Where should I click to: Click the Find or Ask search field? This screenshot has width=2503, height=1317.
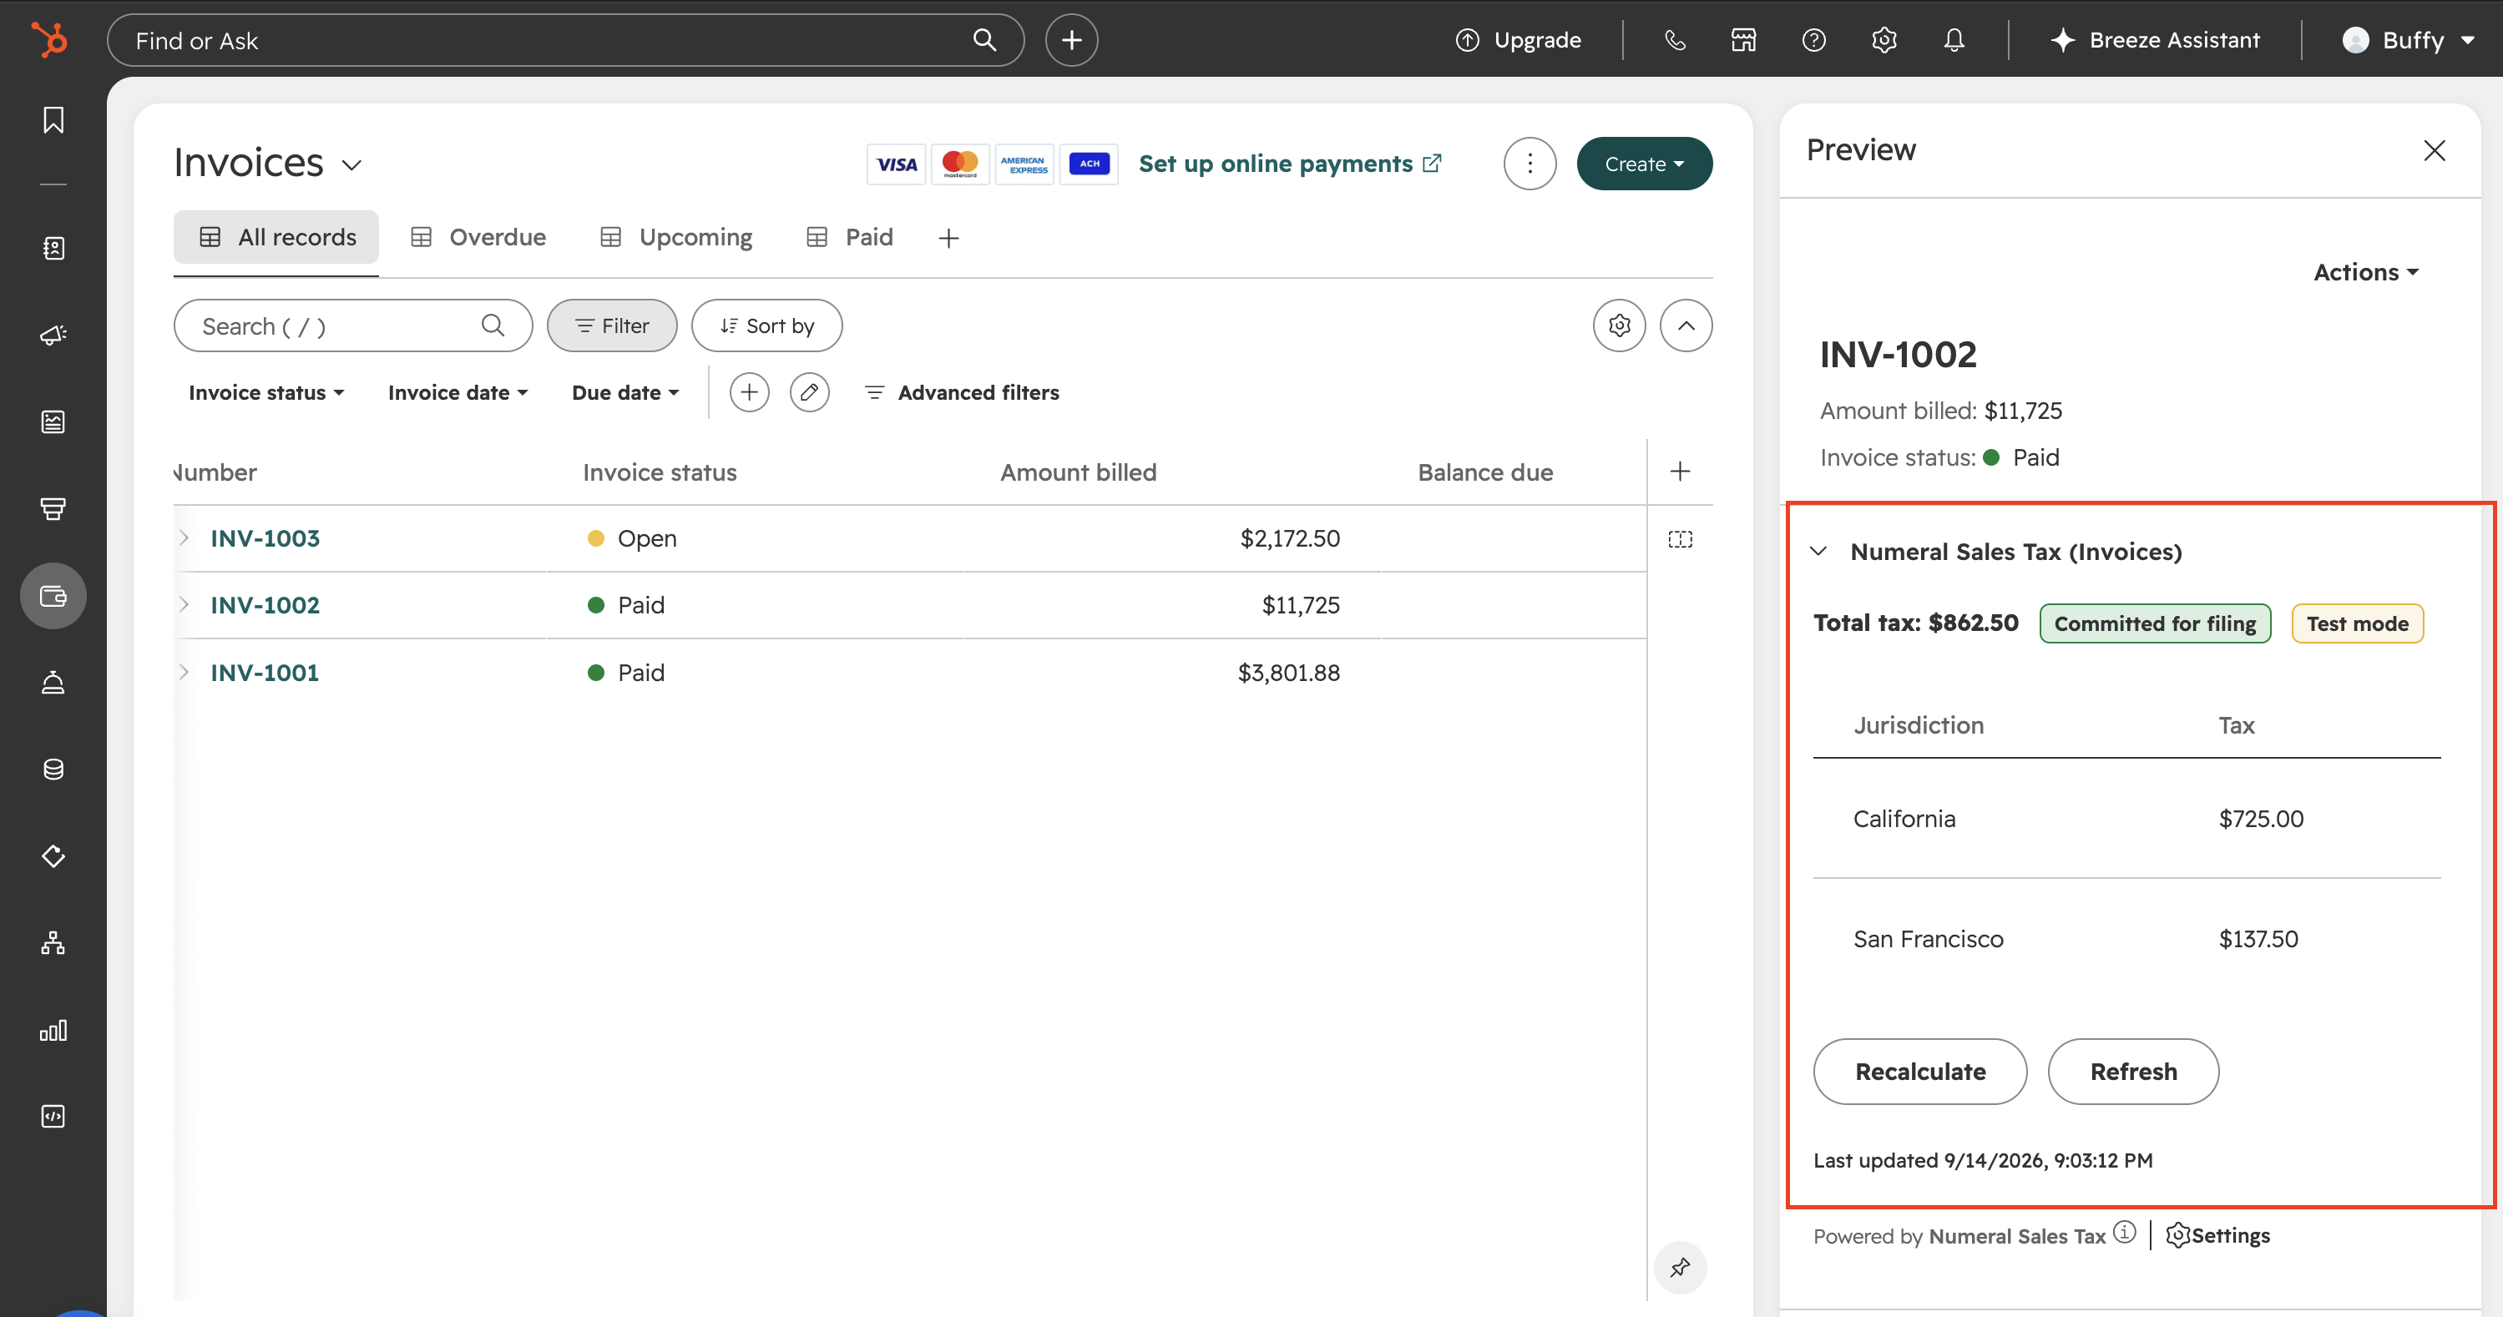click(x=565, y=40)
